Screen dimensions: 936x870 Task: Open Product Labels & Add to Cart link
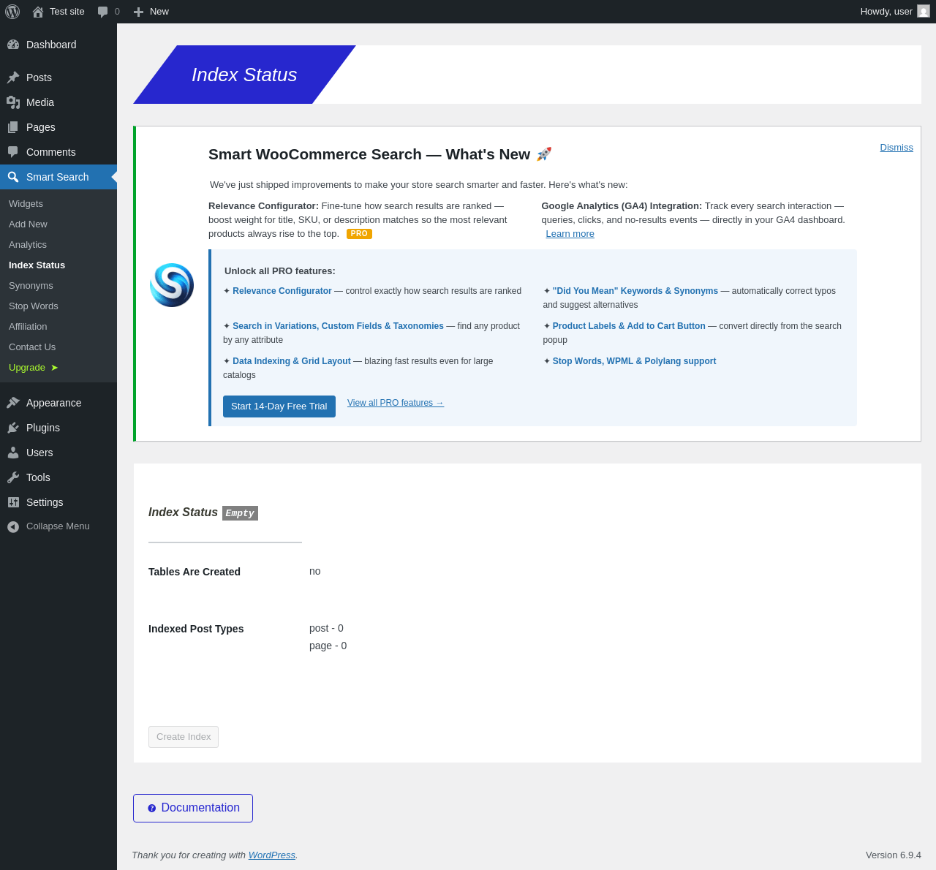(629, 326)
